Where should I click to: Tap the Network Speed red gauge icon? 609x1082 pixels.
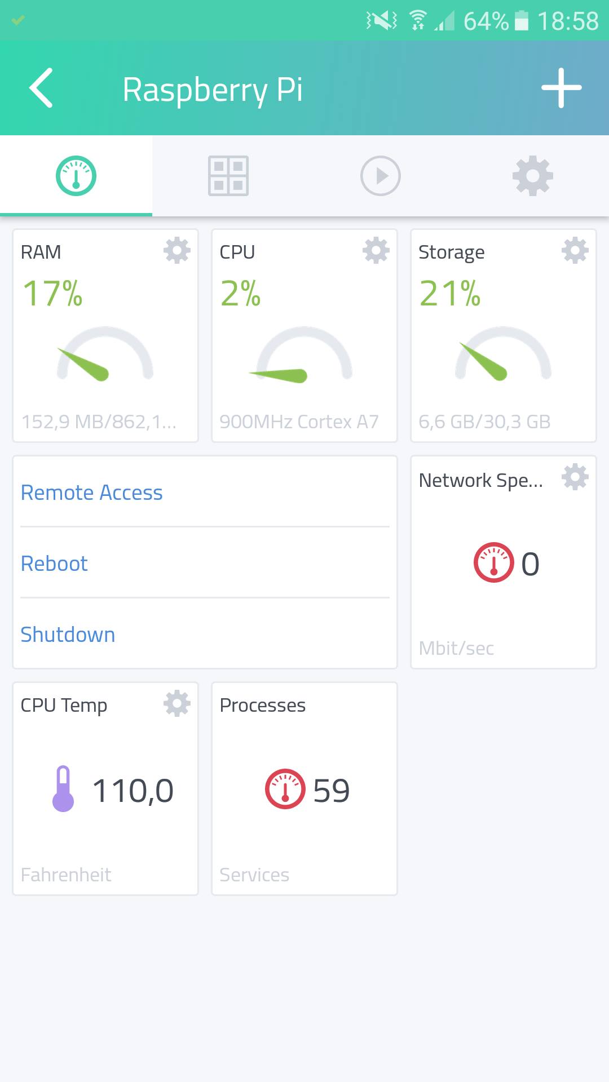(494, 562)
